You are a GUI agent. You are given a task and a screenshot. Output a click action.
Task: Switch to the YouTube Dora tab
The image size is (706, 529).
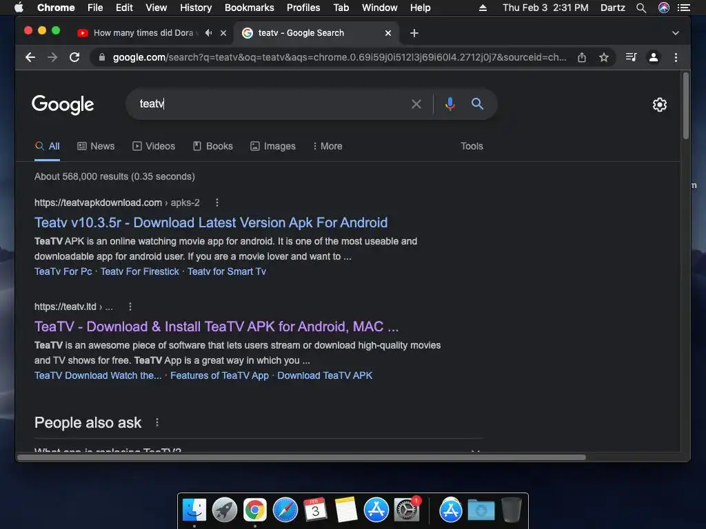click(143, 33)
